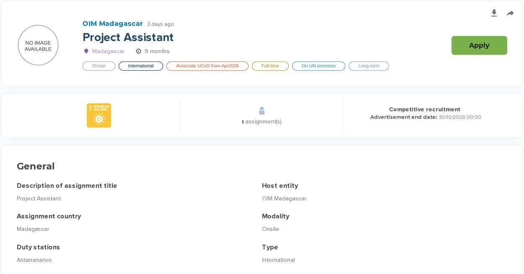Select the International tag below the title
The height and width of the screenshot is (274, 524).
click(141, 66)
